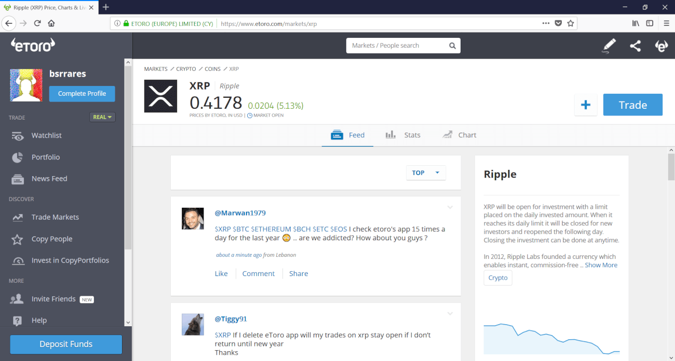675x361 pixels.
Task: Switch to the Feed tab
Action: coord(347,135)
